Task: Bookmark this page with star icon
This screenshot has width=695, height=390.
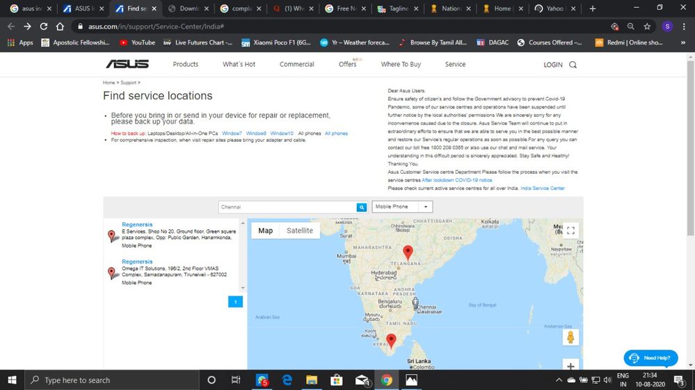Action: (647, 26)
